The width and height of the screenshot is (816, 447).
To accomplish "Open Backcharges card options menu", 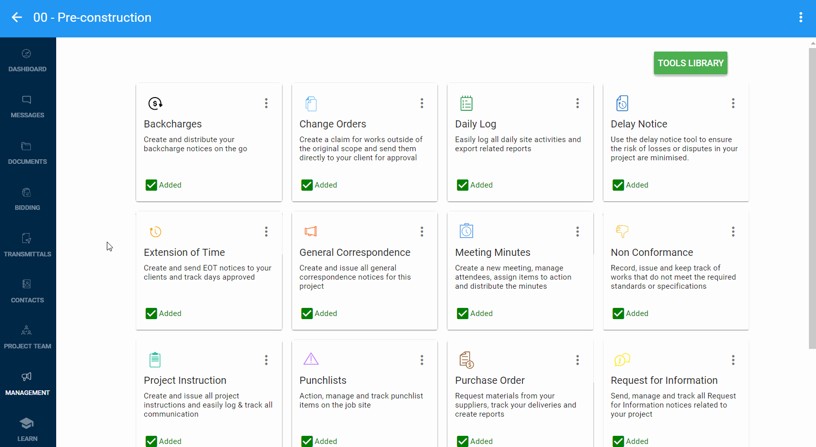I will pos(266,103).
